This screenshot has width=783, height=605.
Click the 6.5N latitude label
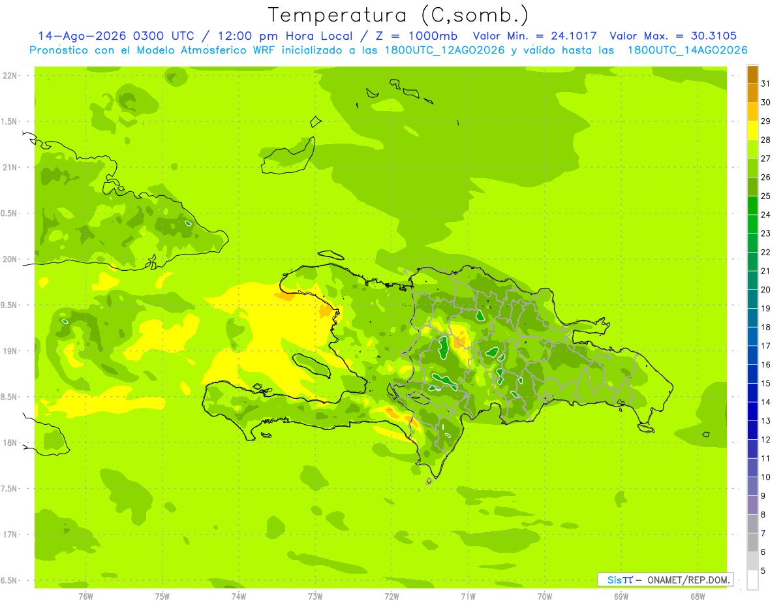point(9,580)
